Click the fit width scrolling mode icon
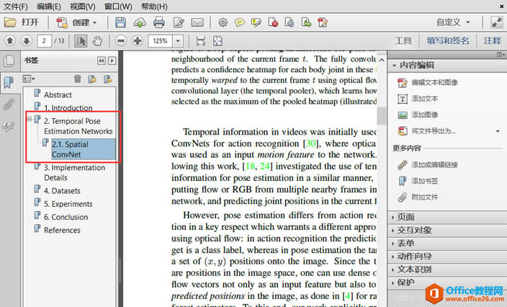Viewport: 507px width, 307px height. coord(201,41)
